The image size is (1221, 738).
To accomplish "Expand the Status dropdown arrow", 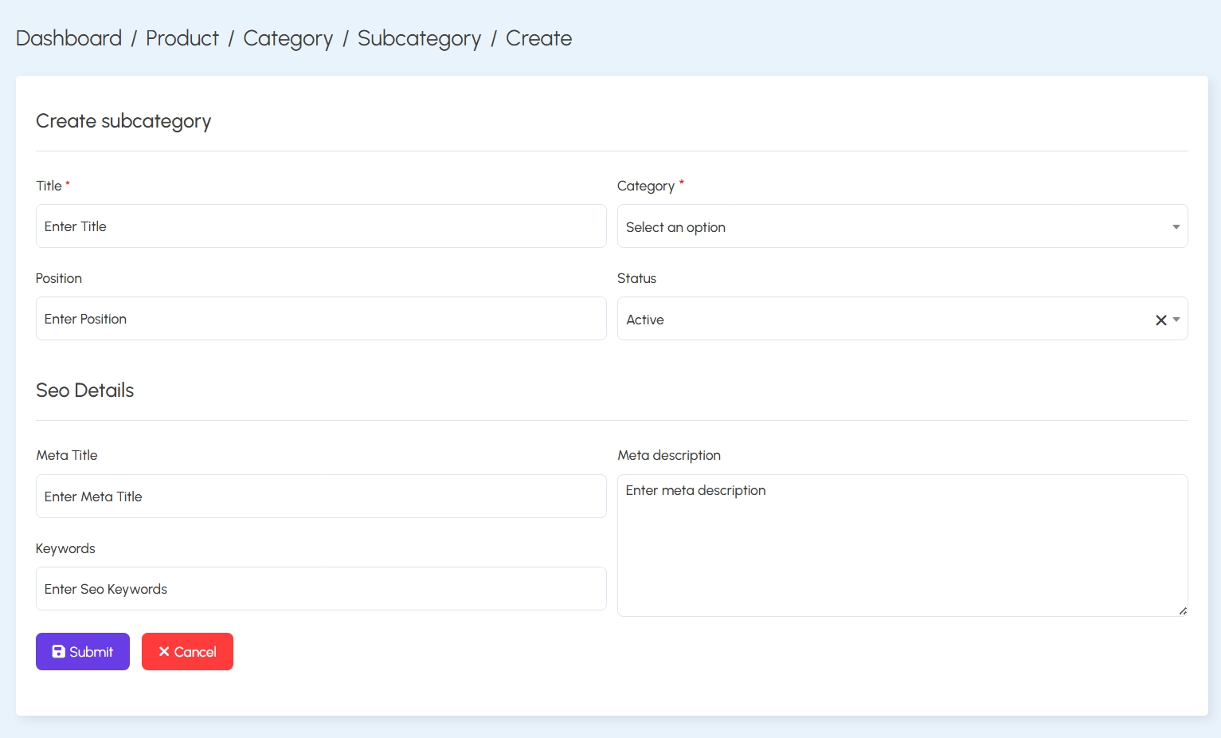I will [1176, 320].
